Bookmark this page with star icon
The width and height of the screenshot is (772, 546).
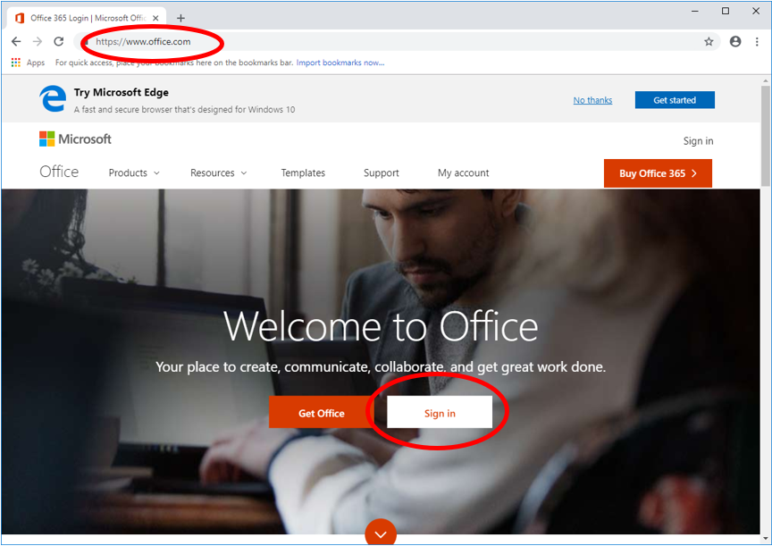709,41
